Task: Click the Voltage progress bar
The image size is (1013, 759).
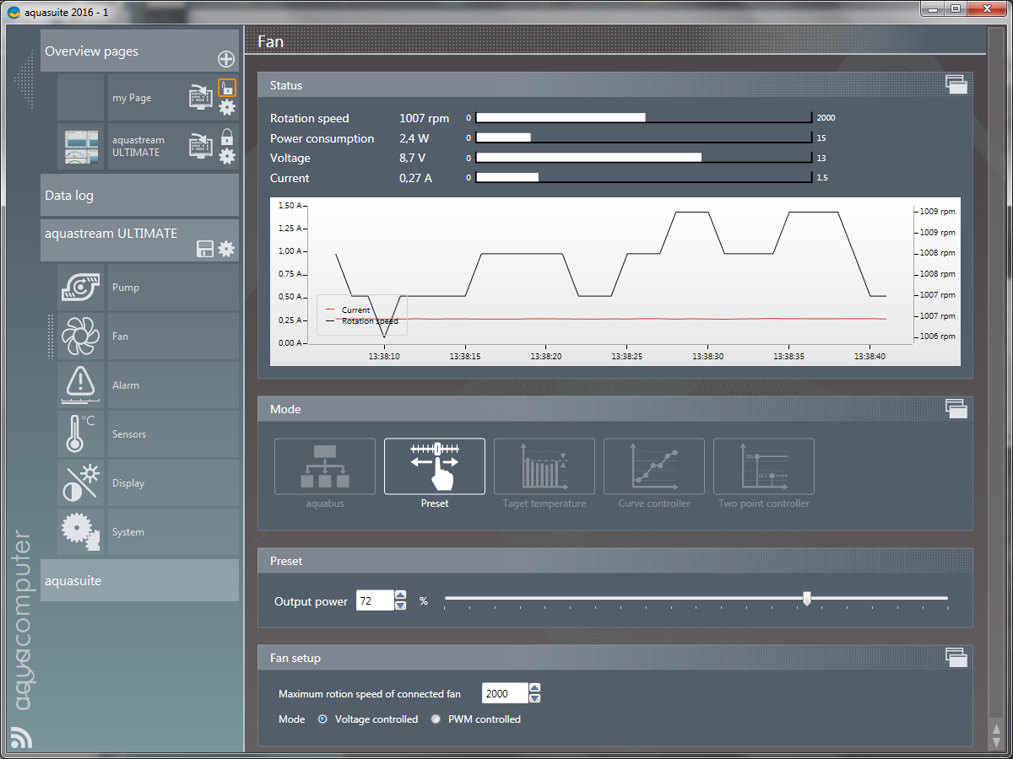Action: (x=643, y=158)
